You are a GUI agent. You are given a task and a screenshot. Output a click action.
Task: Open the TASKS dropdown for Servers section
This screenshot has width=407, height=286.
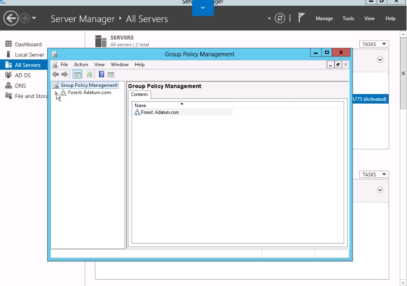(374, 44)
